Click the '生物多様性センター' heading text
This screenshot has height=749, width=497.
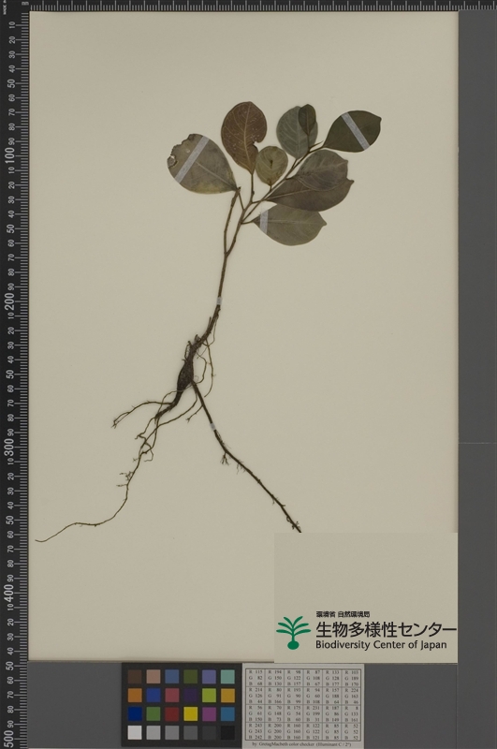click(x=386, y=629)
